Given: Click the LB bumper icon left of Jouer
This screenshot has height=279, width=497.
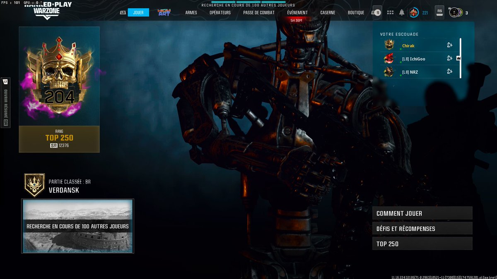Looking at the screenshot, I should [x=123, y=12].
